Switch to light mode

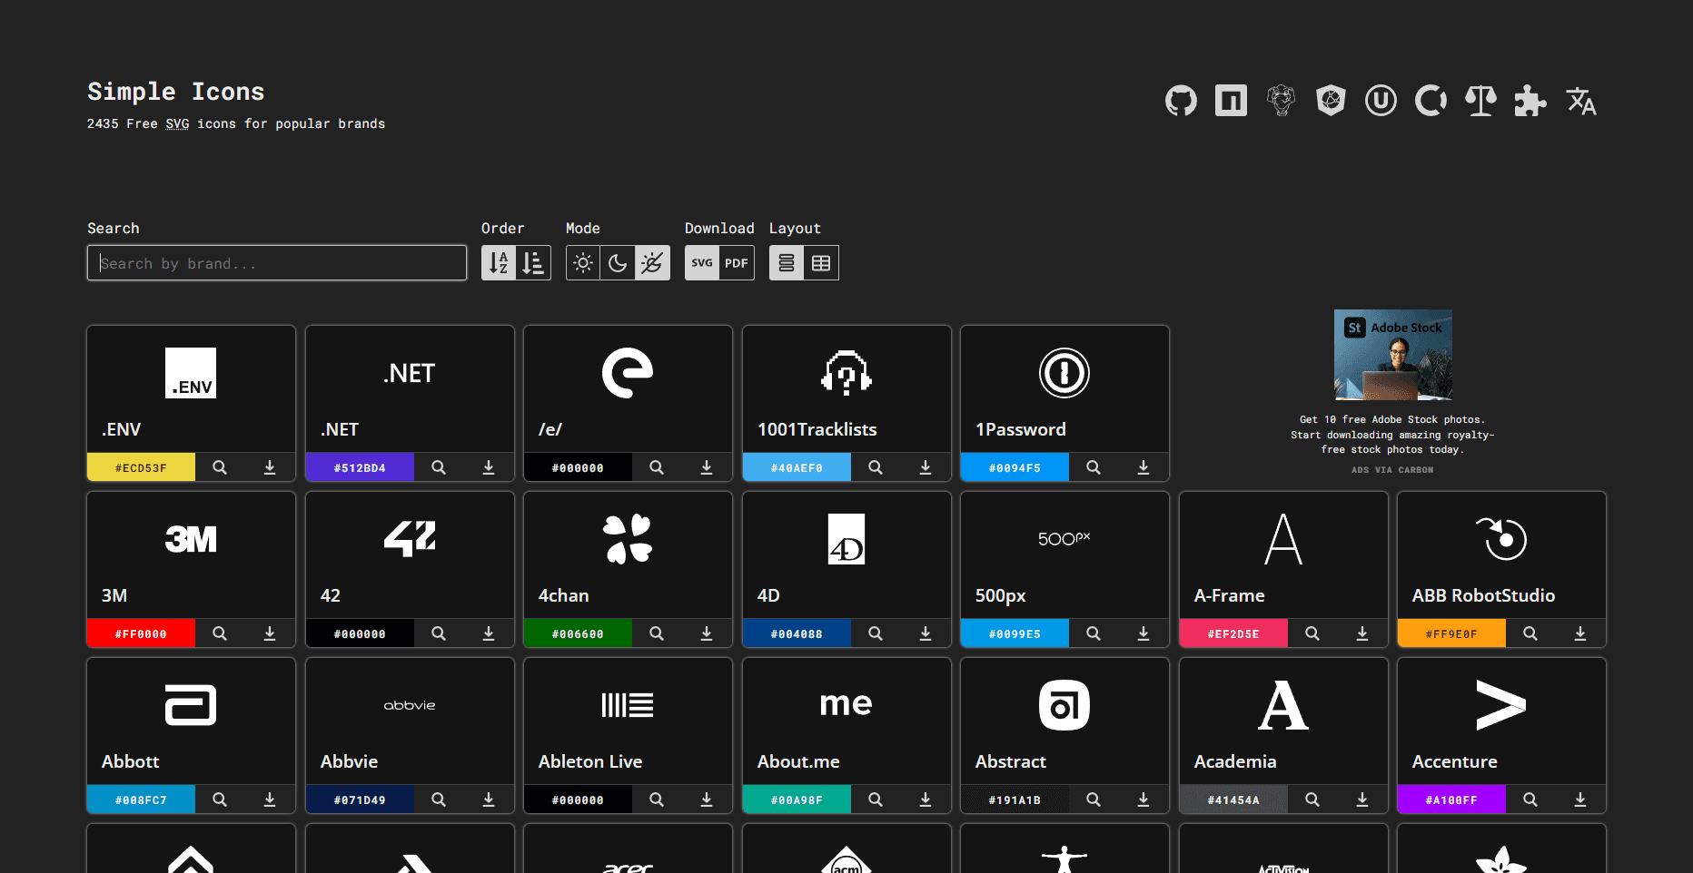[x=583, y=263]
